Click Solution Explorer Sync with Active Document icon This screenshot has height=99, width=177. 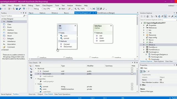(156, 16)
